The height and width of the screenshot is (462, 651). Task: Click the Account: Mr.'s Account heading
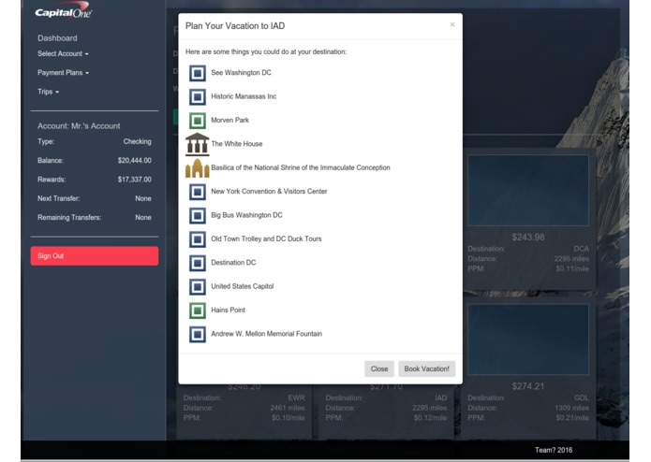pos(79,126)
